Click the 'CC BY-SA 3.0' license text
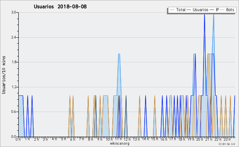The image size is (239, 147). click(227, 144)
